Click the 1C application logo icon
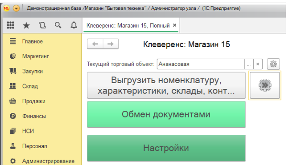 [x=7, y=8]
